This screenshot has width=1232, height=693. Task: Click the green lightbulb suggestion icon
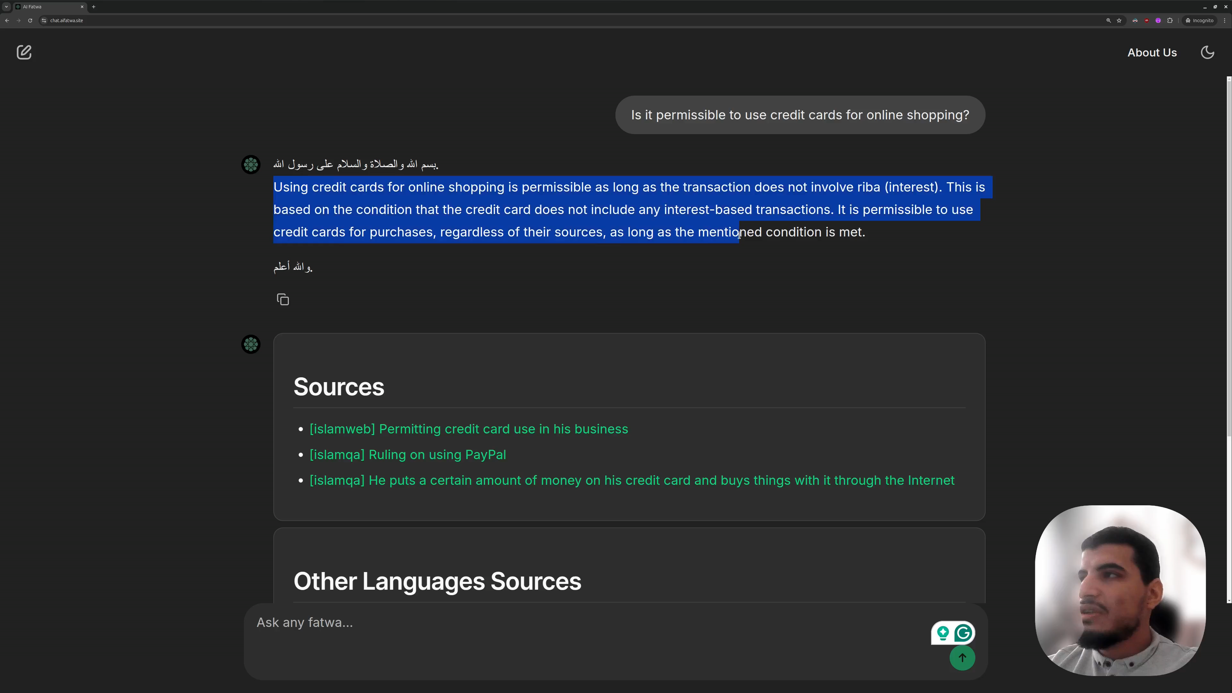point(943,633)
